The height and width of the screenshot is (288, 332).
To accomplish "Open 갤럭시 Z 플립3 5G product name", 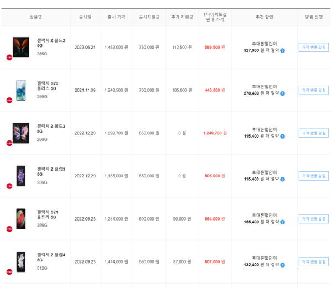I will pyautogui.click(x=51, y=172).
